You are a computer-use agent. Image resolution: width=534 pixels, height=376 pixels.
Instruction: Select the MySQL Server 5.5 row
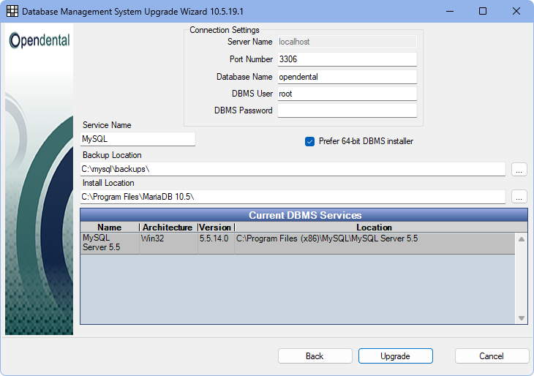click(297, 243)
